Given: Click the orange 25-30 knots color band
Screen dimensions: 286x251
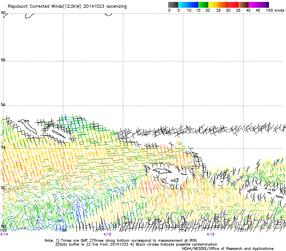Looking at the screenshot, I should click(223, 5).
